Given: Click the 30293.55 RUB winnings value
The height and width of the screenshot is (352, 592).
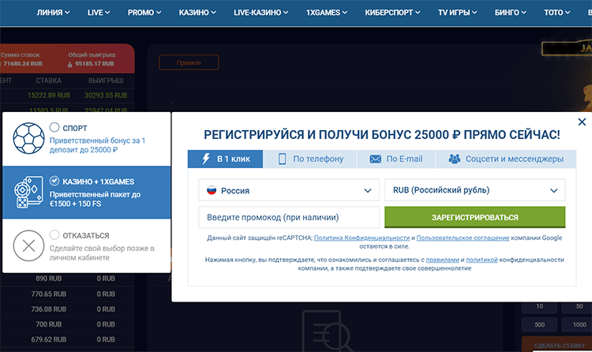Looking at the screenshot, I should pos(106,95).
